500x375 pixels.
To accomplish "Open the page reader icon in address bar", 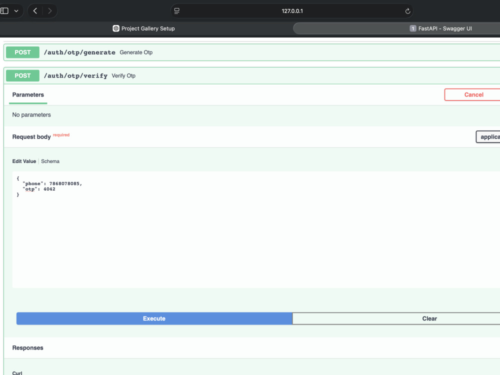I will [x=176, y=11].
